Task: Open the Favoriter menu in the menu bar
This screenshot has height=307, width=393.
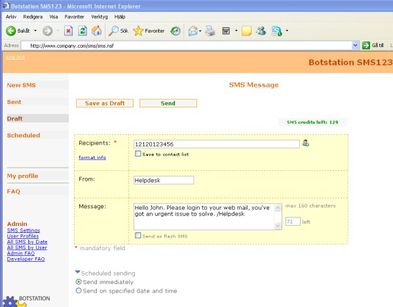Action: click(75, 17)
